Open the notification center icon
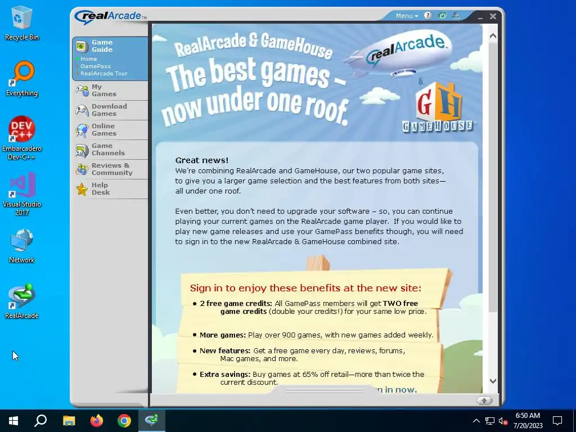 click(557, 421)
